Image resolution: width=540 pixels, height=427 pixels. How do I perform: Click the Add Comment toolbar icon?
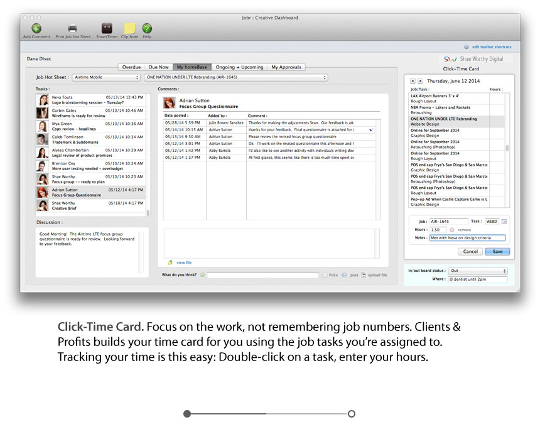[x=36, y=28]
